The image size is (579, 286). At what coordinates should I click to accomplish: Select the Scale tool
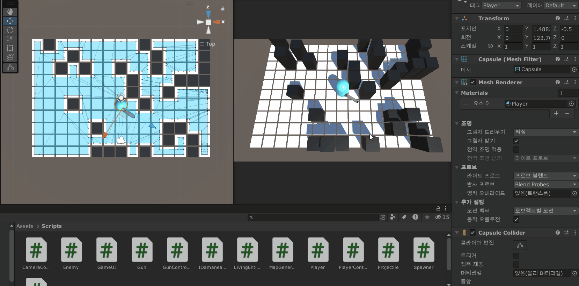[x=10, y=39]
